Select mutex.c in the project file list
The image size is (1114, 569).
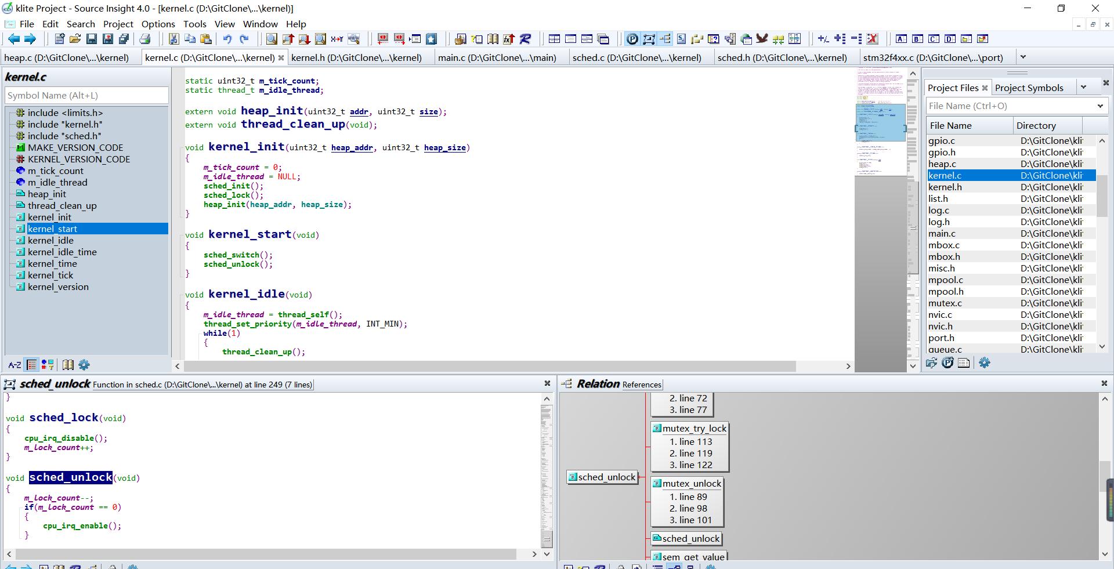945,303
